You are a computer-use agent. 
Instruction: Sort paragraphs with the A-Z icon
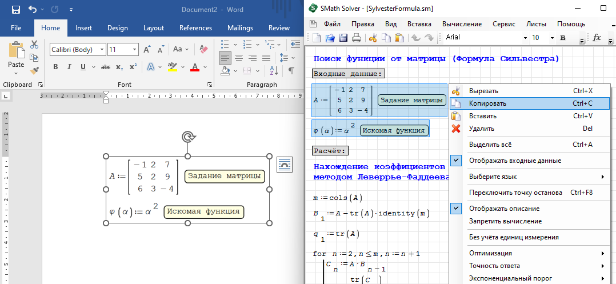(x=274, y=71)
